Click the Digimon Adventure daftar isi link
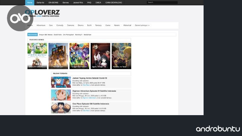Image resolution: width=242 pixels, height=136 pixels. click(89, 98)
